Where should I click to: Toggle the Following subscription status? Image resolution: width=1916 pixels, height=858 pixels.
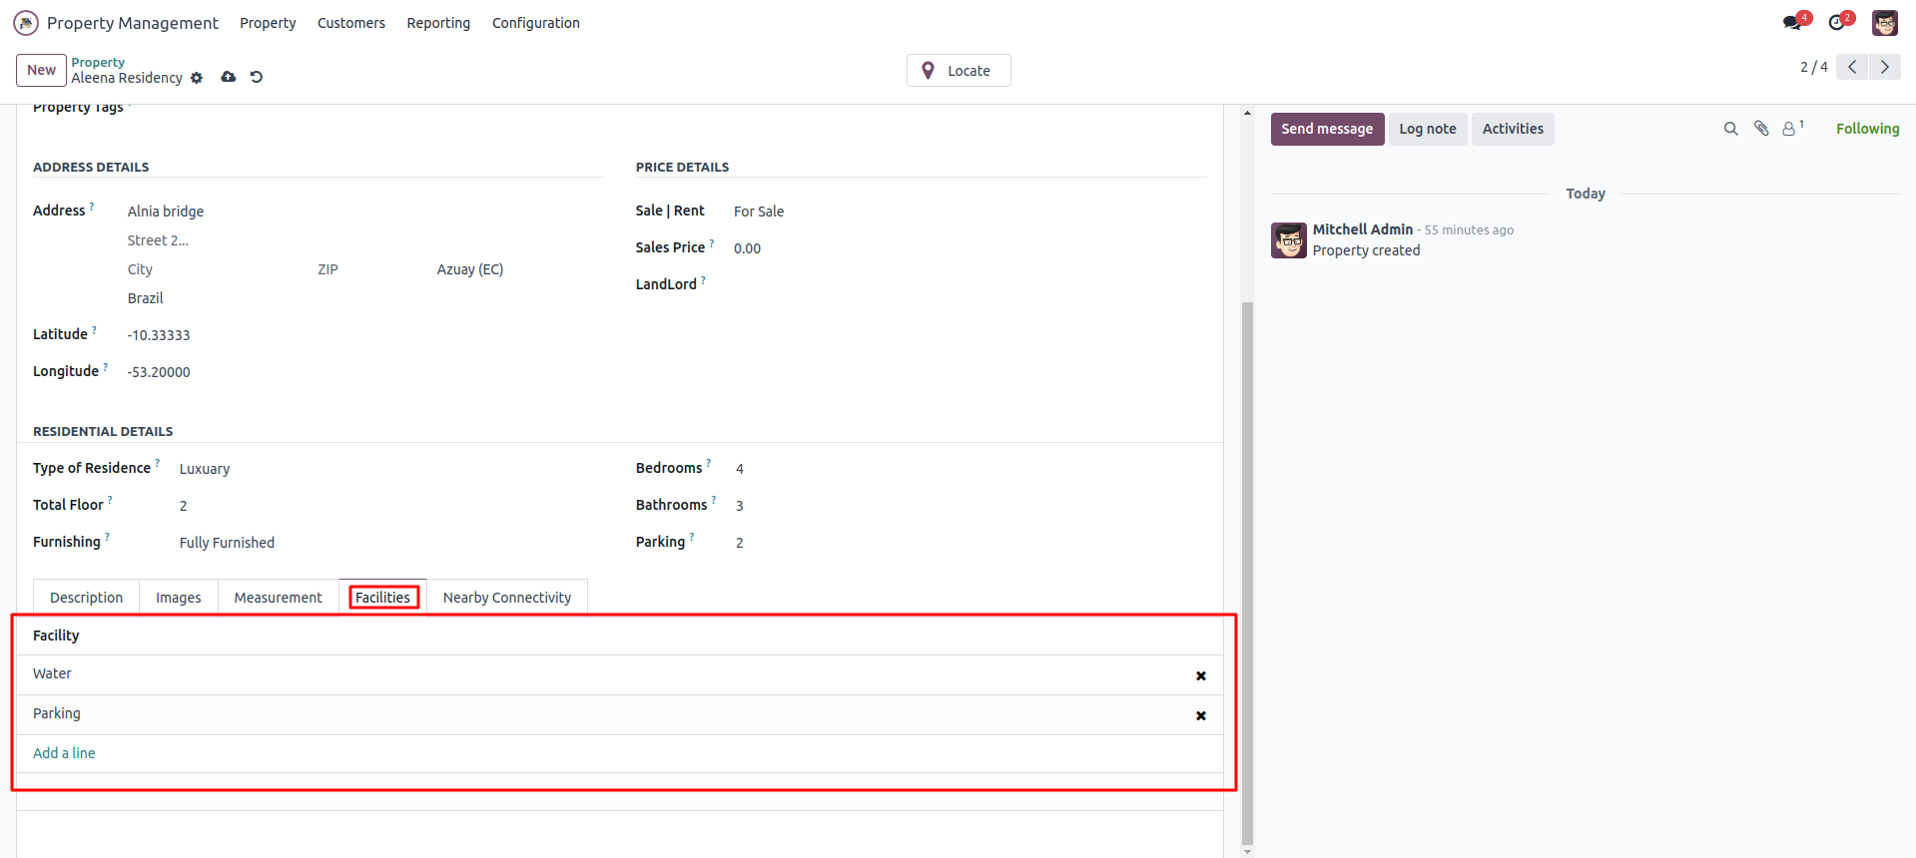point(1867,129)
